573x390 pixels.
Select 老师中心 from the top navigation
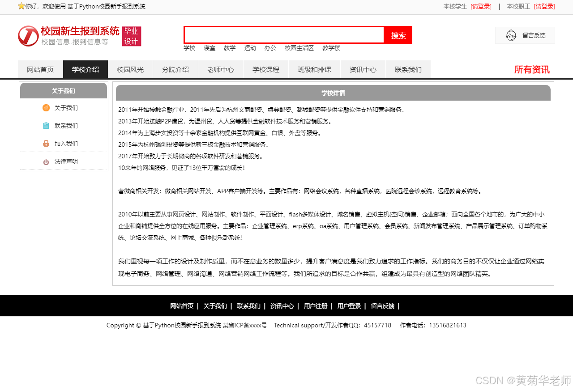[x=220, y=69]
